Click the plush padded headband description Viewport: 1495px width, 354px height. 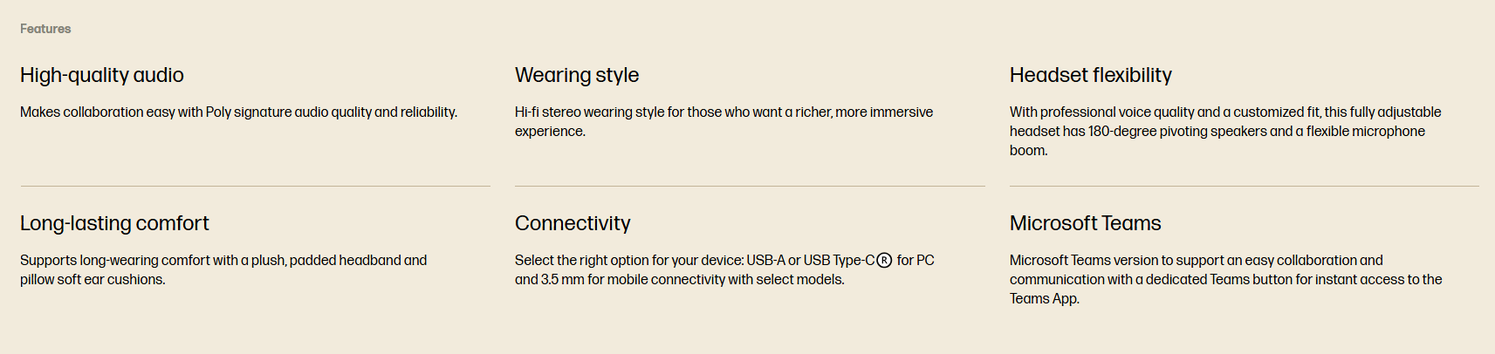pyautogui.click(x=223, y=269)
